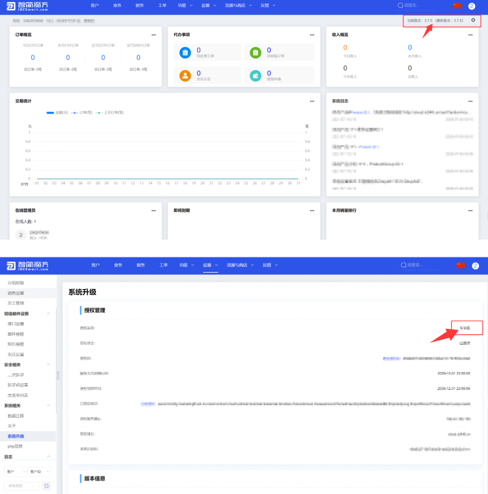Open the 系统日志 card ellipsis menu
Viewport: 488px width, 494px height.
tap(470, 101)
